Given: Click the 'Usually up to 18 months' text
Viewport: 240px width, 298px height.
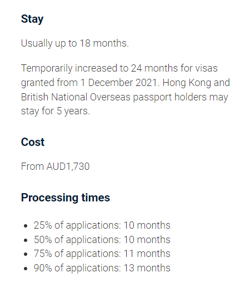Looking at the screenshot, I should (x=75, y=43).
